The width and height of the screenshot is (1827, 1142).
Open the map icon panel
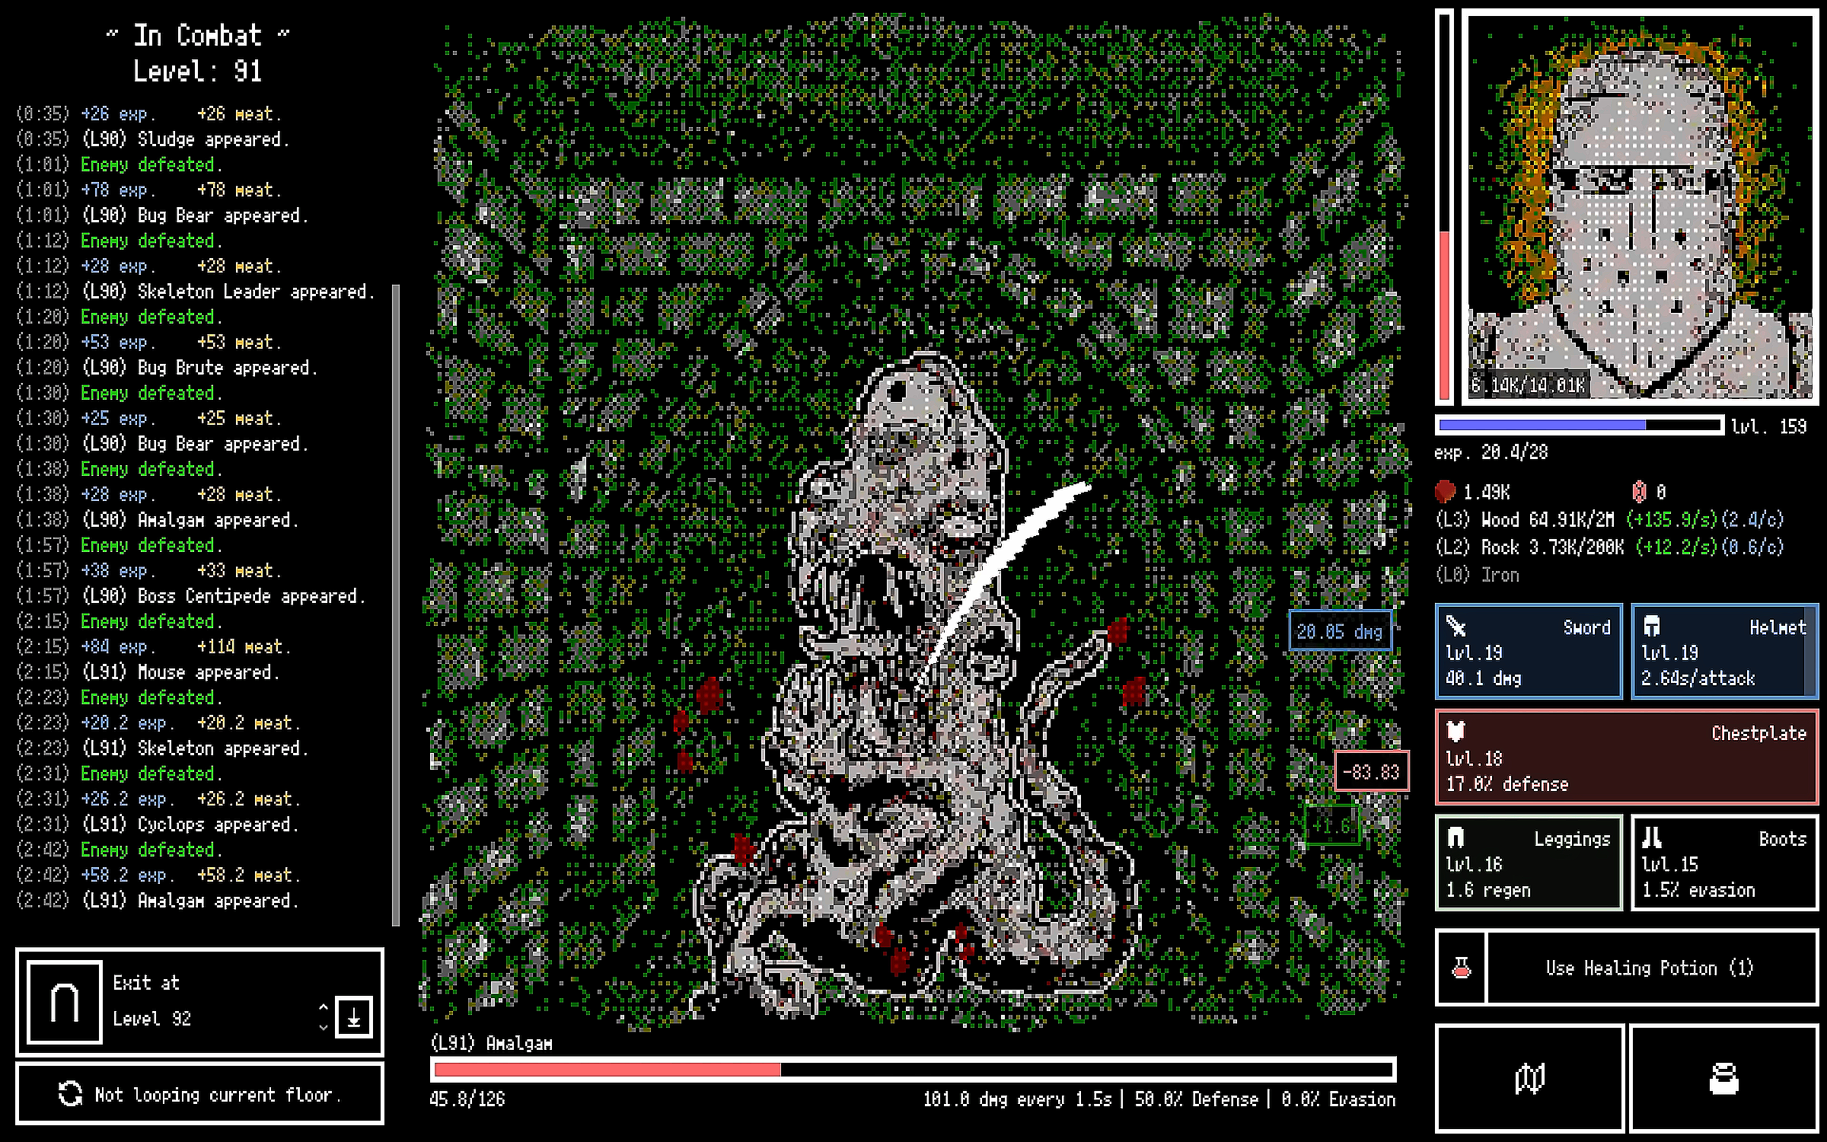pyautogui.click(x=1529, y=1078)
